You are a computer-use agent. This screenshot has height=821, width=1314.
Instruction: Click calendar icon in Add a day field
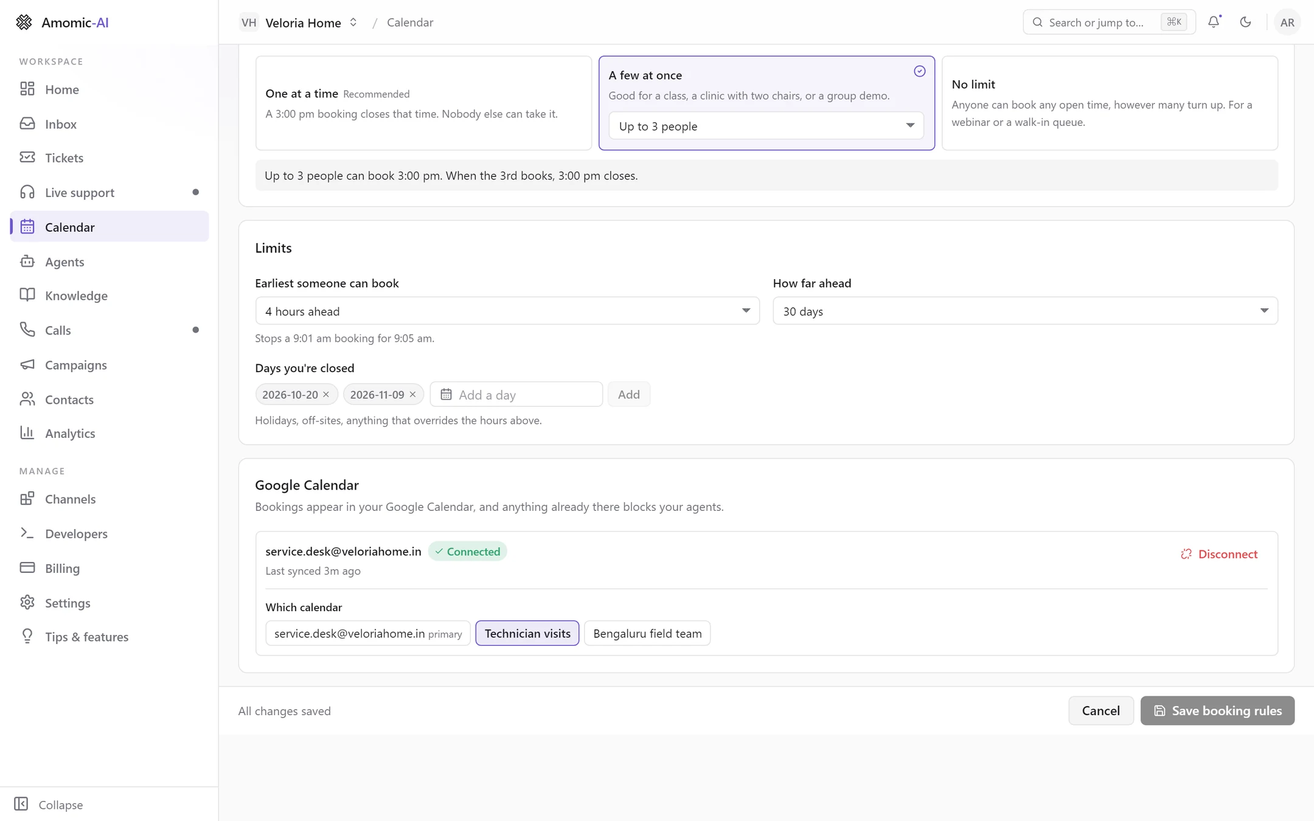coord(446,395)
